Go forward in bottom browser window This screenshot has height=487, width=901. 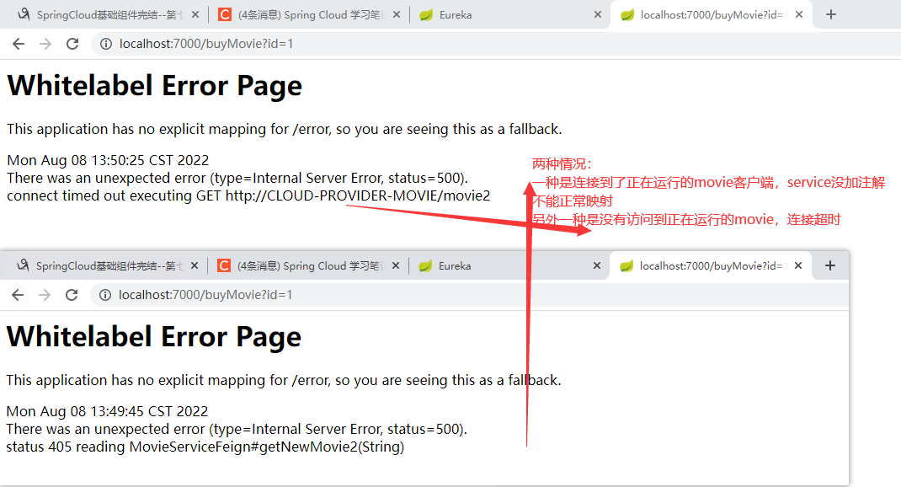click(45, 295)
